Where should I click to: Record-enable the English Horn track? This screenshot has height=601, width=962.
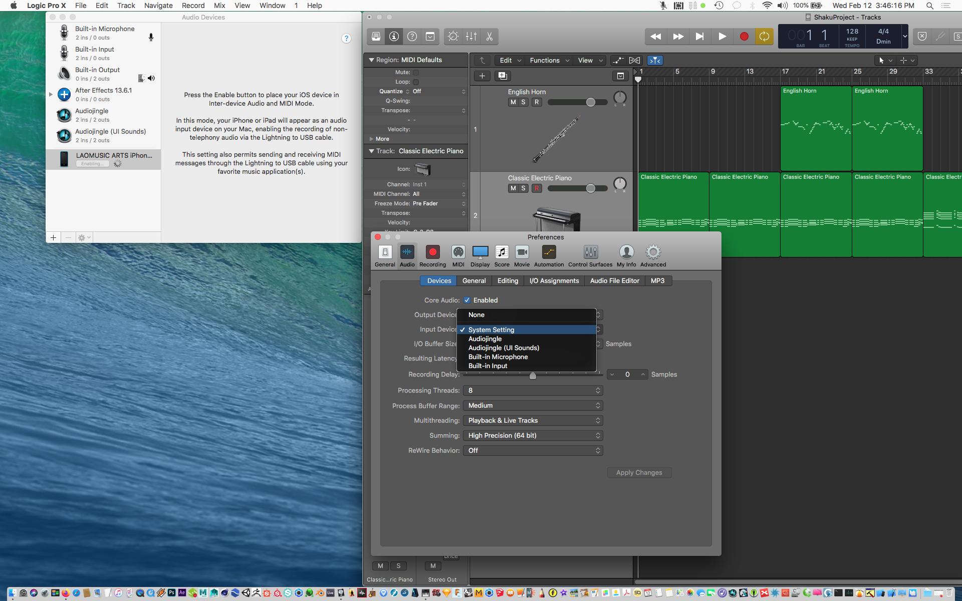point(537,102)
